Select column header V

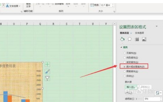(x=106, y=24)
